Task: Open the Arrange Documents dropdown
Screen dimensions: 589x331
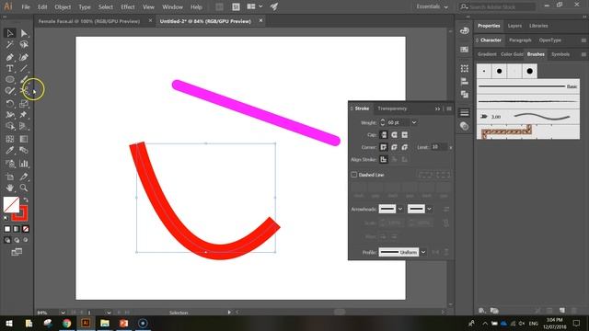Action: [255, 6]
